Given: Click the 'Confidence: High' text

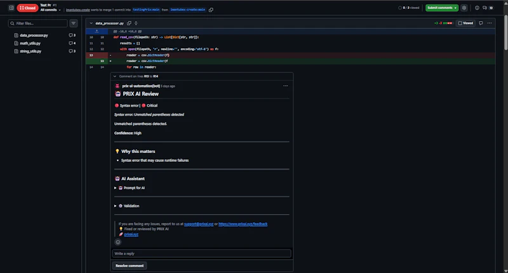Looking at the screenshot, I should 128,133.
